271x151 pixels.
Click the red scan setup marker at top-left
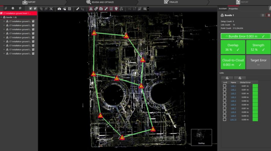[x=94, y=33]
